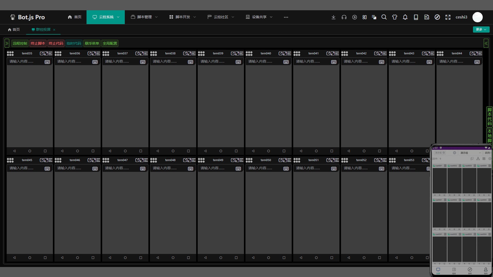The width and height of the screenshot is (493, 277).
Task: Open the 脚本代码 side tab
Action: tap(489, 117)
